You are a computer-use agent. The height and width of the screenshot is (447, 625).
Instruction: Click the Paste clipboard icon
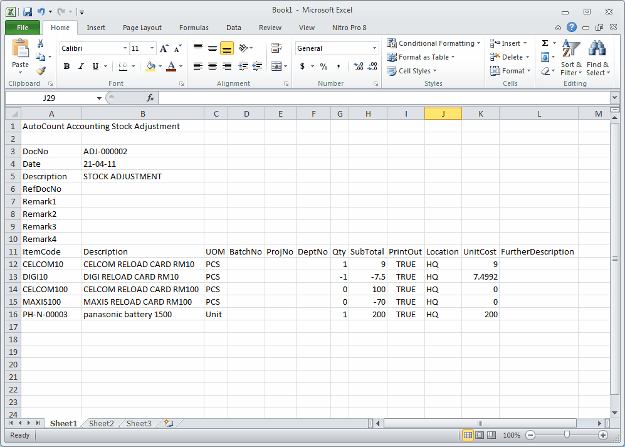click(x=20, y=50)
